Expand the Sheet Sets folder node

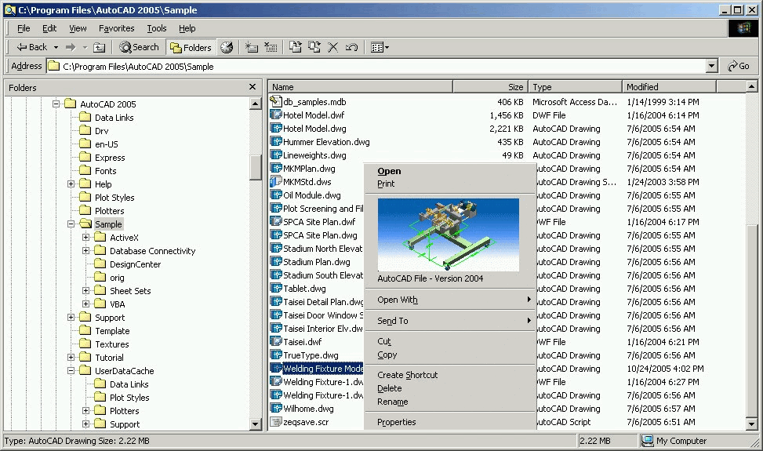point(86,290)
